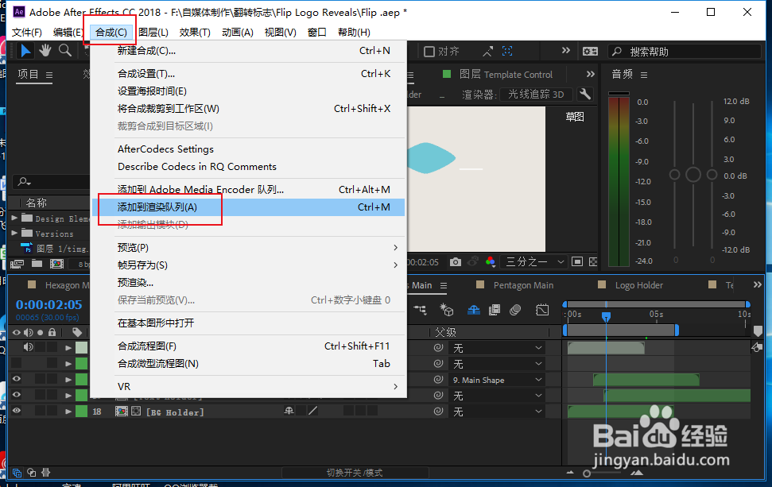Click parent pick whip for 9. Main Shape
This screenshot has height=487, width=772.
438,380
